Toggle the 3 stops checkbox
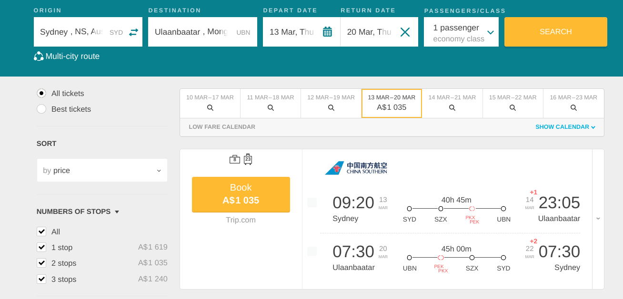Screen dimensions: 623x299 pyautogui.click(x=41, y=279)
